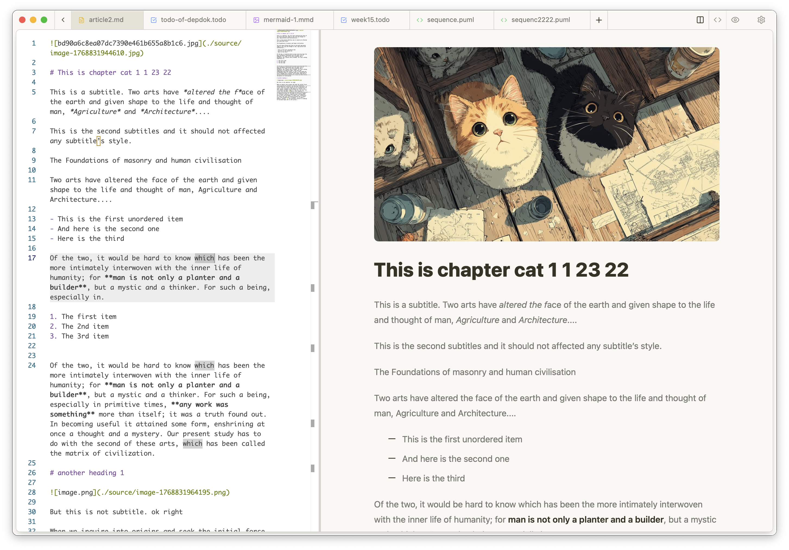Click the document icon on article2.md tab
Screen dimensions: 789x550
[x=81, y=20]
